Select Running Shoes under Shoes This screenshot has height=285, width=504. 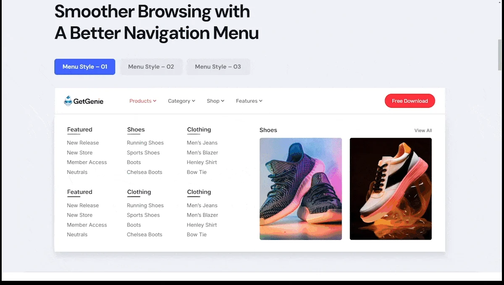point(145,142)
